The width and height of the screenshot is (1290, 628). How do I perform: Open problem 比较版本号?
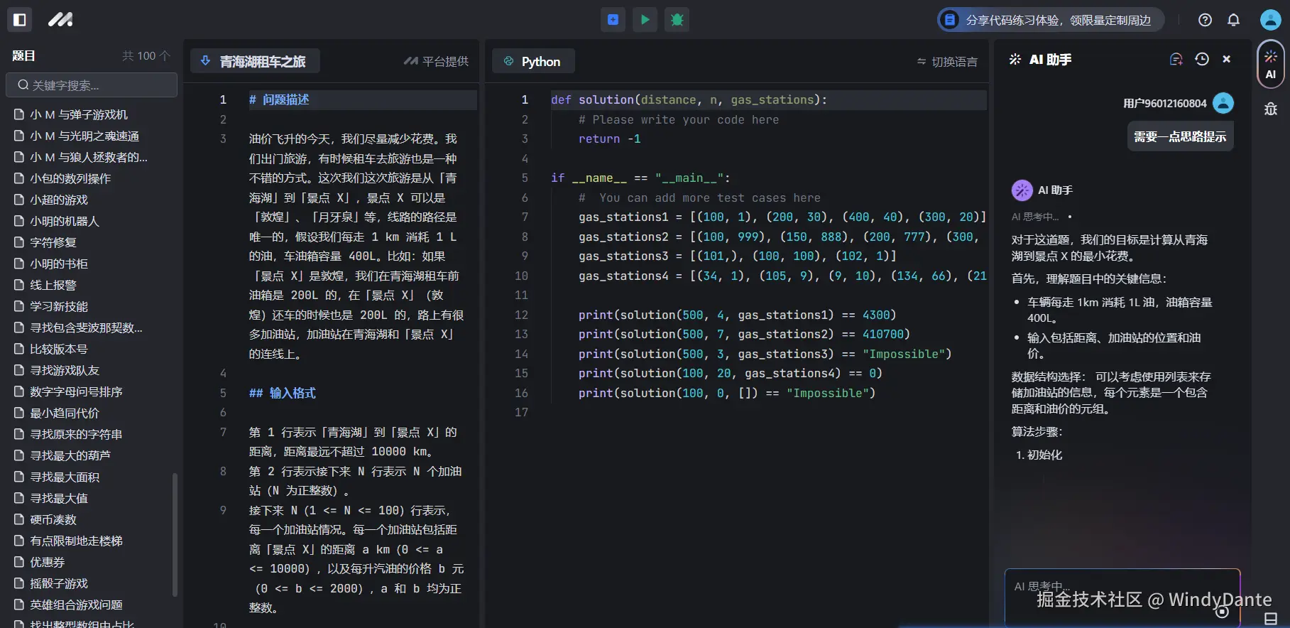[58, 349]
